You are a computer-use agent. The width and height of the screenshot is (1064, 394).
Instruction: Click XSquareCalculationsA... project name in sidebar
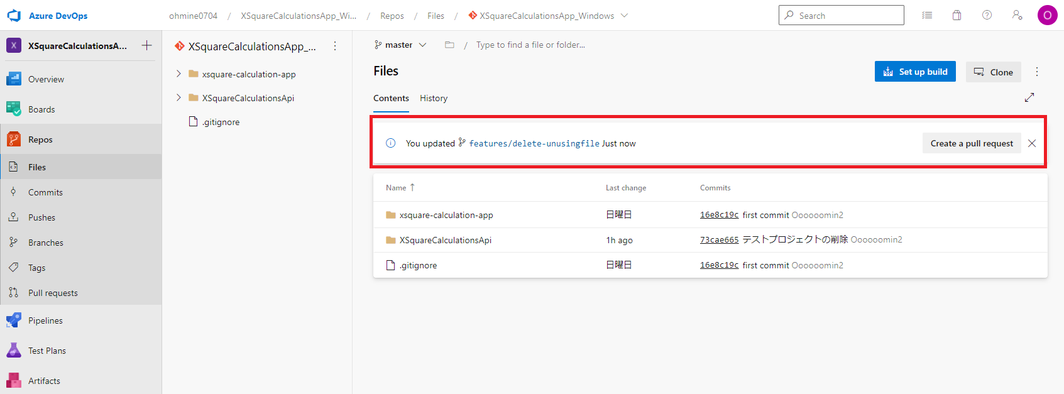click(x=77, y=46)
